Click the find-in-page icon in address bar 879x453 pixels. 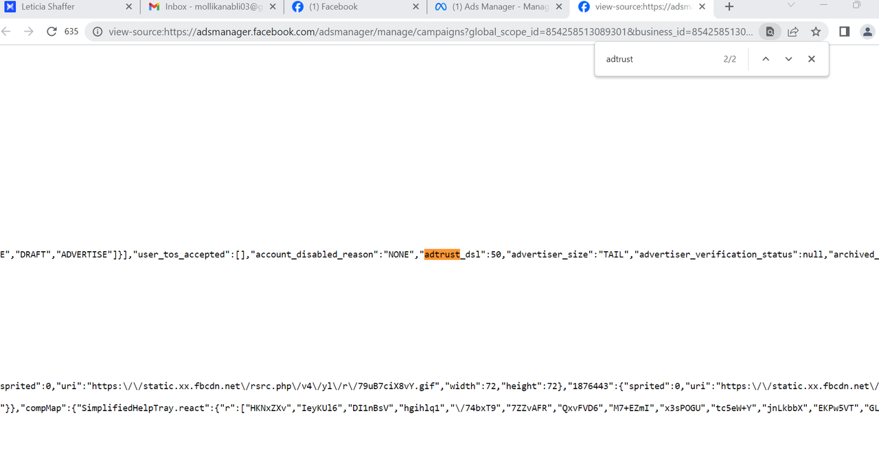click(x=770, y=32)
